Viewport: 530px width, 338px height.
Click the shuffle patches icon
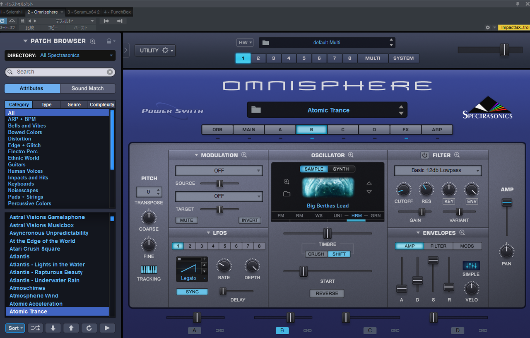pos(35,328)
